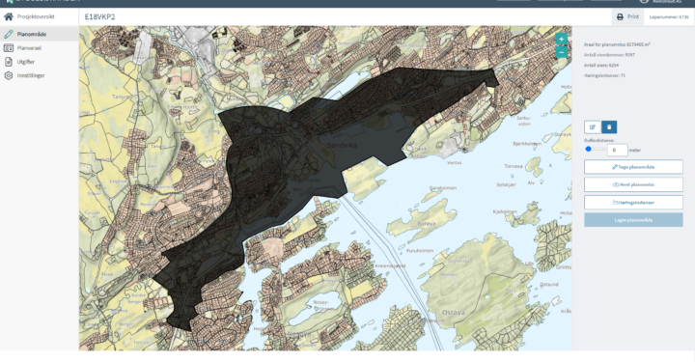Click the Print button
The width and height of the screenshot is (695, 362).
pos(627,16)
